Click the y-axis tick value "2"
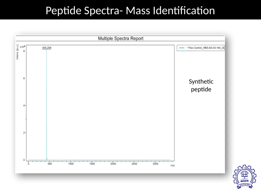Screen dimensions: 261x195 click(24, 133)
